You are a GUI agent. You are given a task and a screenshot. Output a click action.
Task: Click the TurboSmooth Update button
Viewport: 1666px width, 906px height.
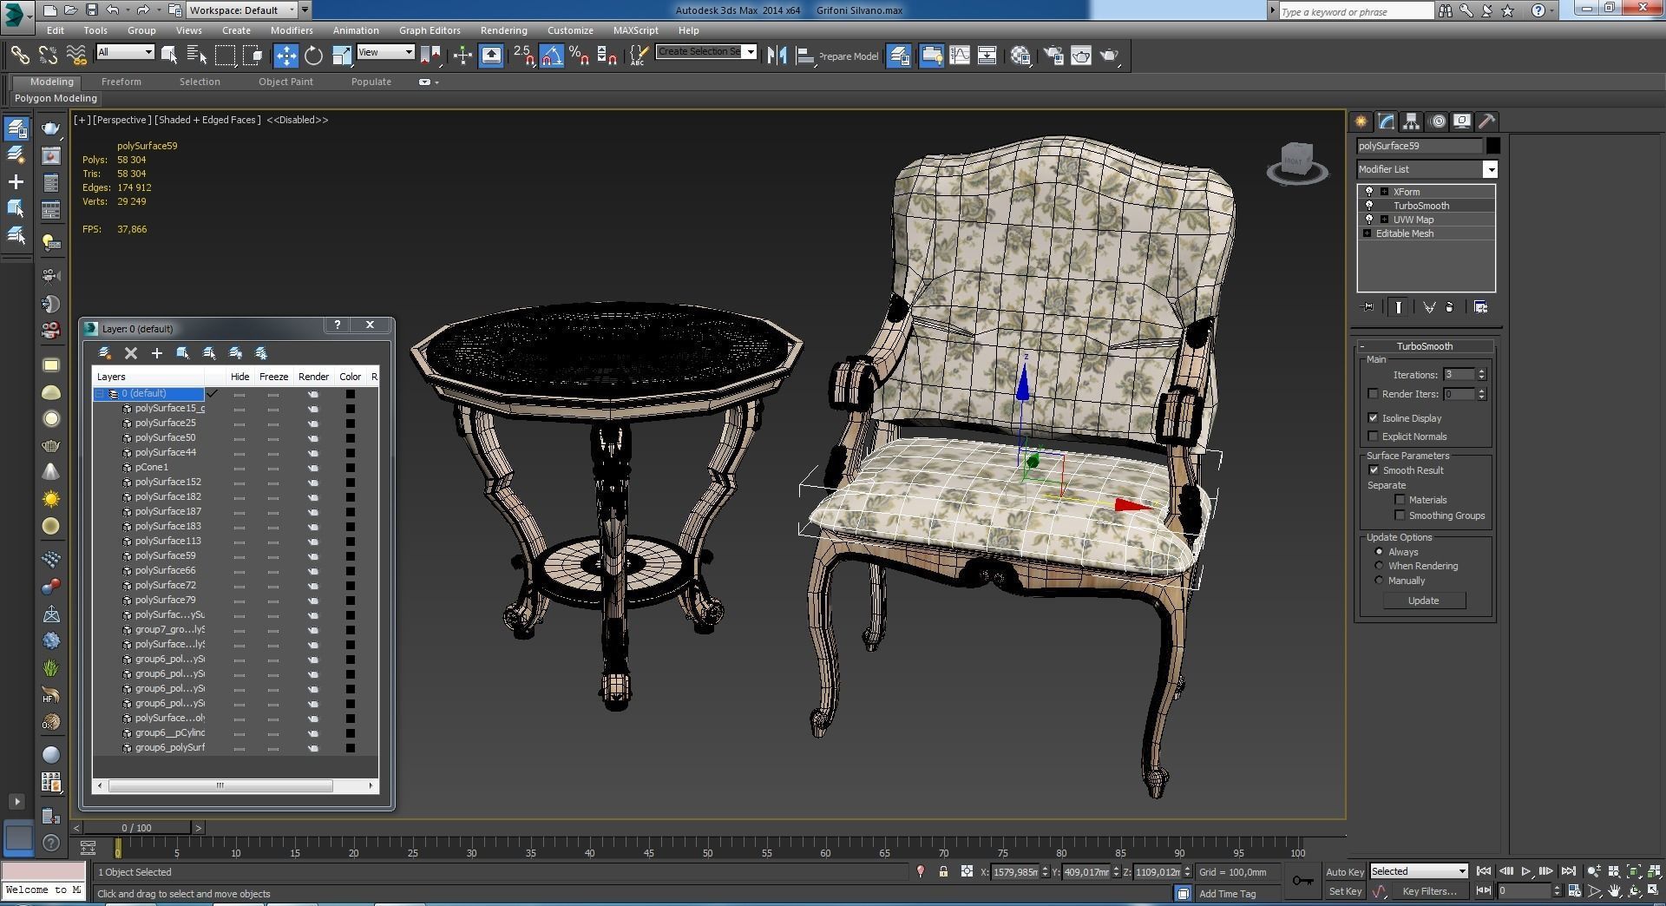pyautogui.click(x=1423, y=601)
